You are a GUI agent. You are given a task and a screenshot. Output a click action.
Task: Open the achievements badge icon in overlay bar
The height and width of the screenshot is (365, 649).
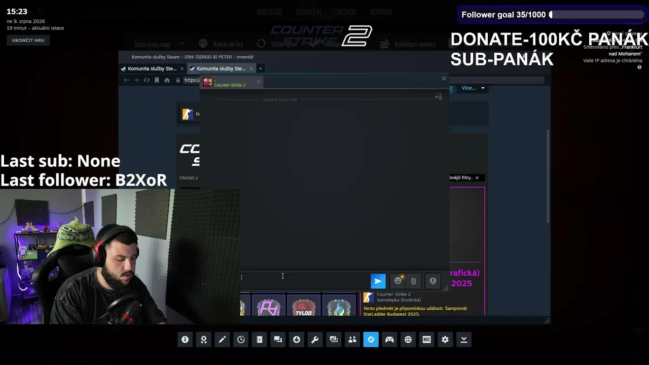(204, 340)
